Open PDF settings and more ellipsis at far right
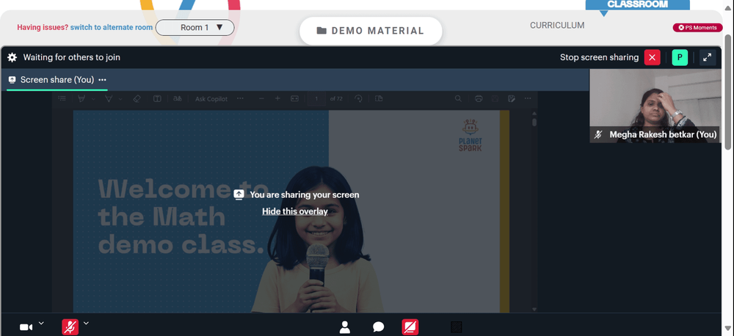 [528, 99]
